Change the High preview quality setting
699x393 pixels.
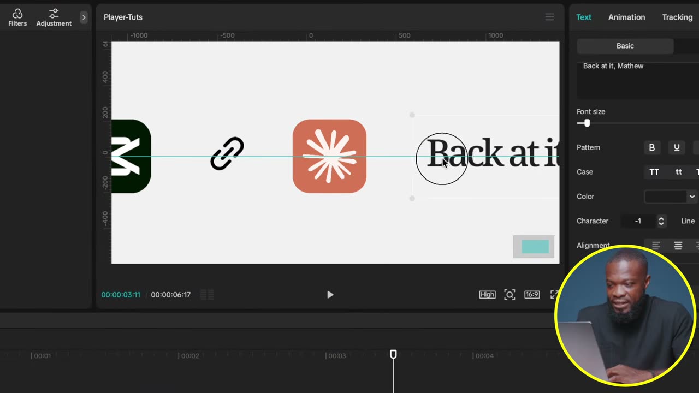[487, 295]
